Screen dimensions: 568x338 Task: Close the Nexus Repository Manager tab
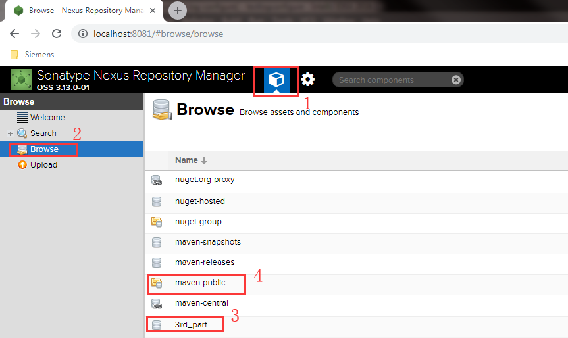(x=153, y=11)
